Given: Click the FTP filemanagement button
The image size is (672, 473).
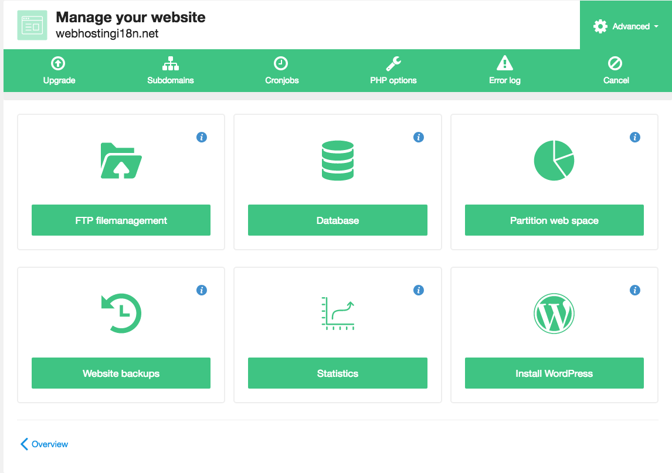Looking at the screenshot, I should [121, 220].
